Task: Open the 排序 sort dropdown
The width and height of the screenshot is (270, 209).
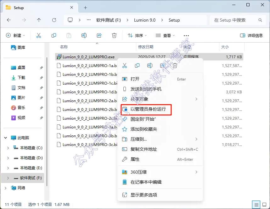Action: 137,35
